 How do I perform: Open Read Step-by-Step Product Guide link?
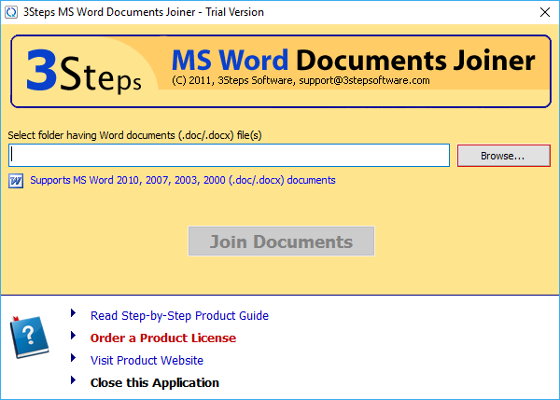[179, 316]
